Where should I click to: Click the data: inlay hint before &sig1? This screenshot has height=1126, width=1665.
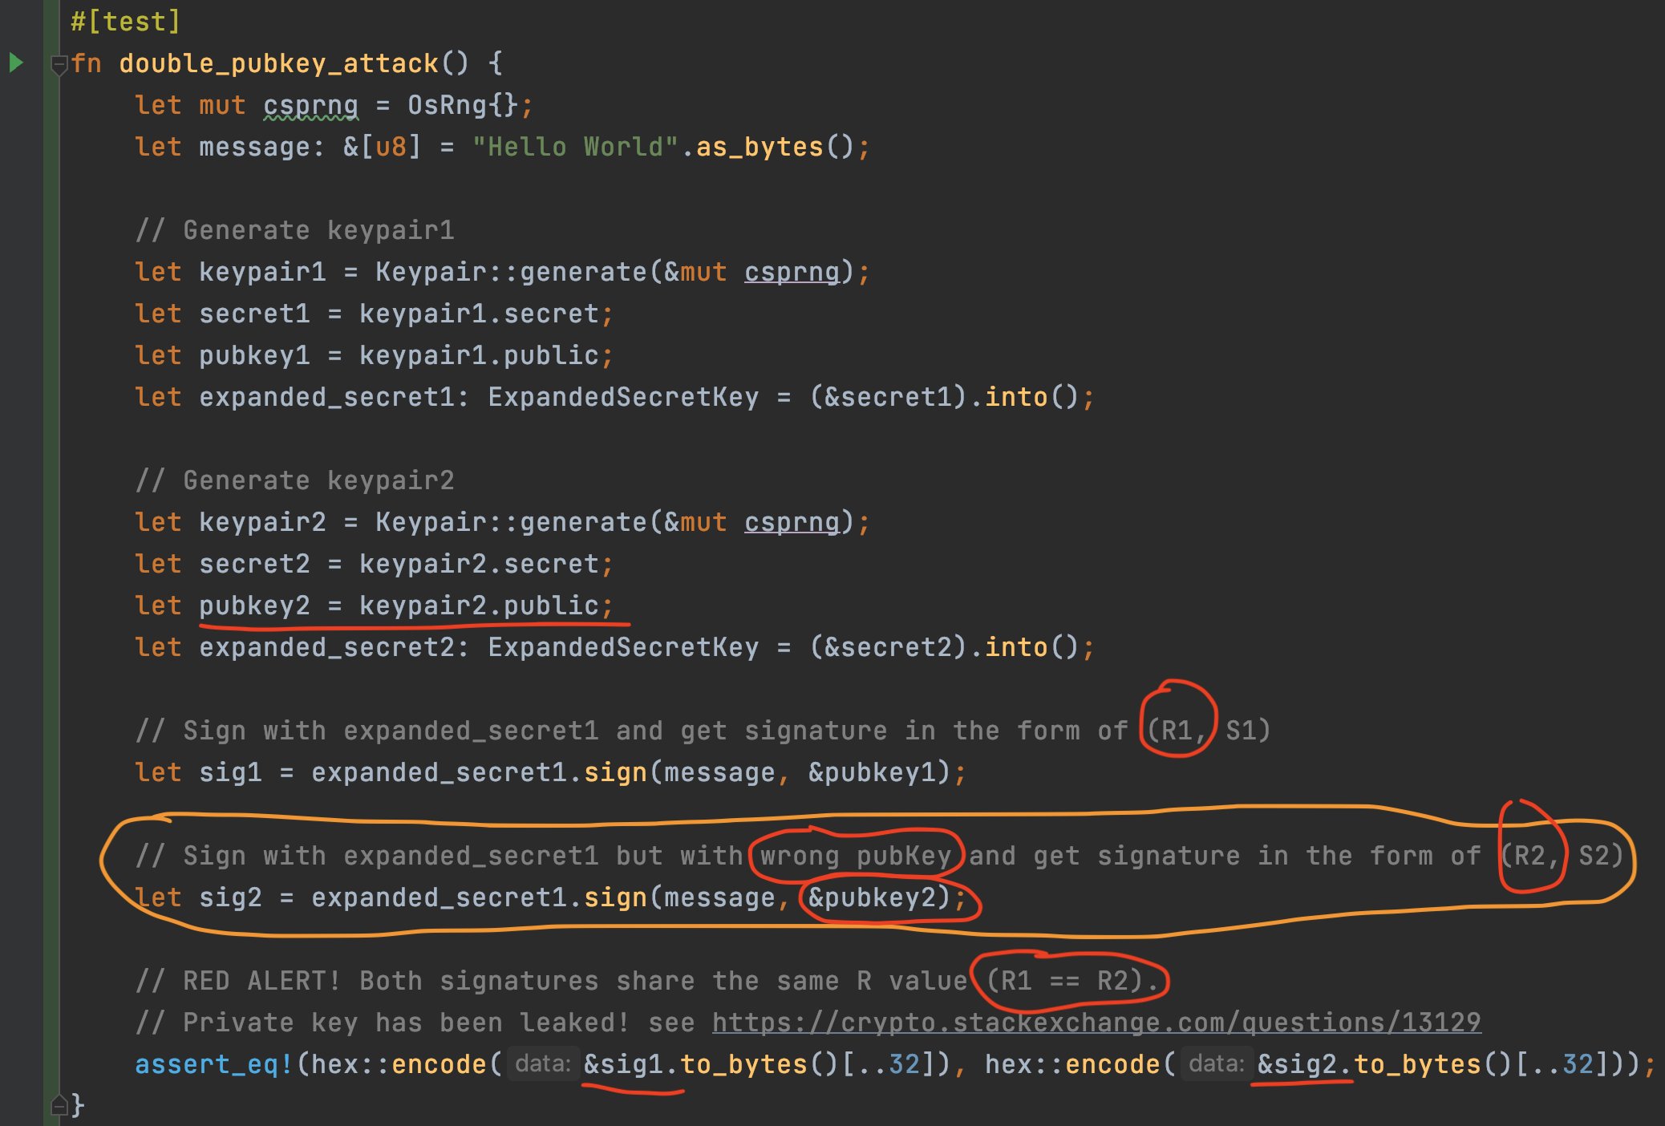(542, 1063)
